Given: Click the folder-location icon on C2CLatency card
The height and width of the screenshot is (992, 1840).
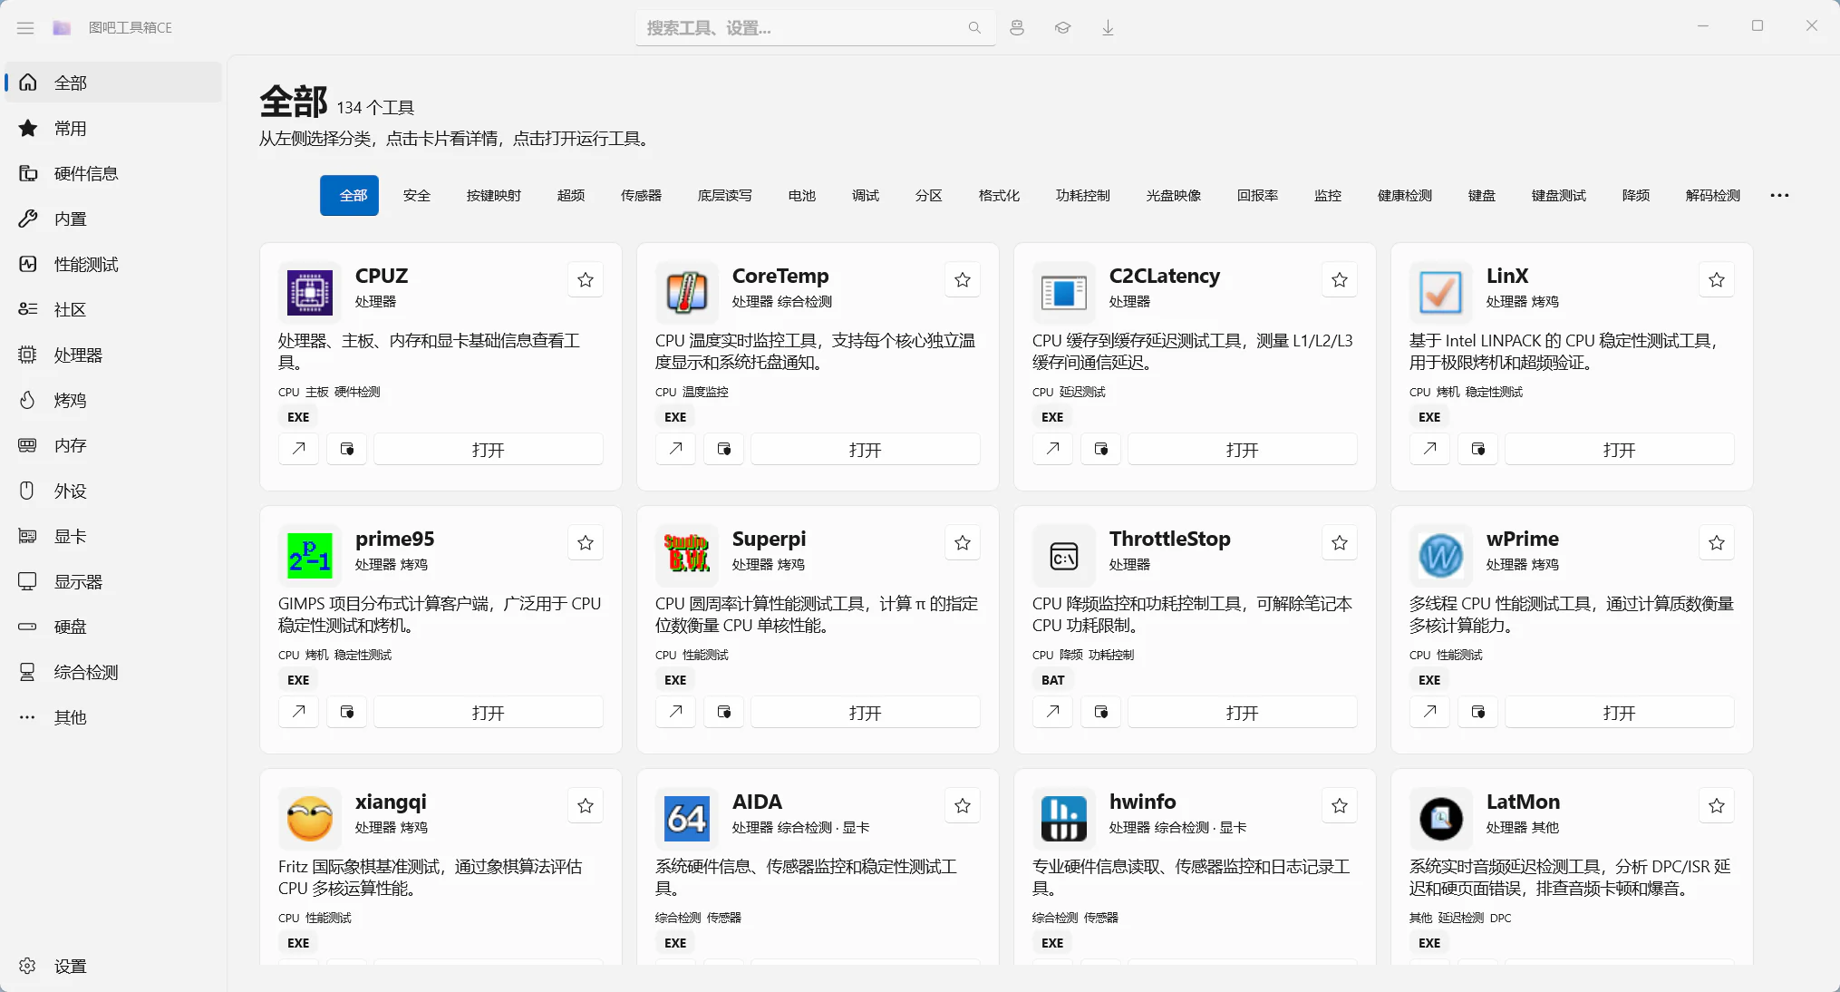Looking at the screenshot, I should point(1100,449).
